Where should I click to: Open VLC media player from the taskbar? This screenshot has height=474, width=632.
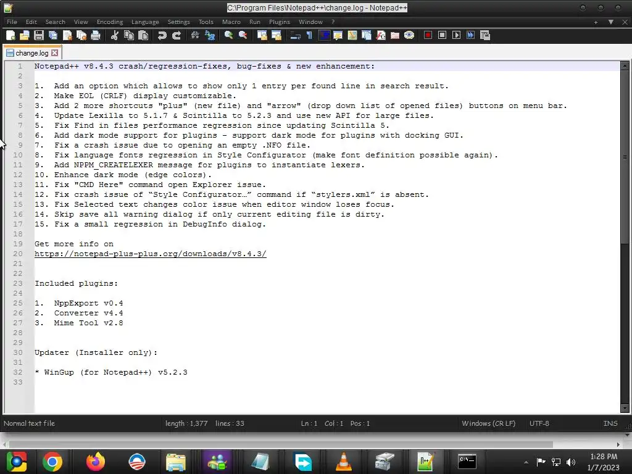(x=343, y=462)
